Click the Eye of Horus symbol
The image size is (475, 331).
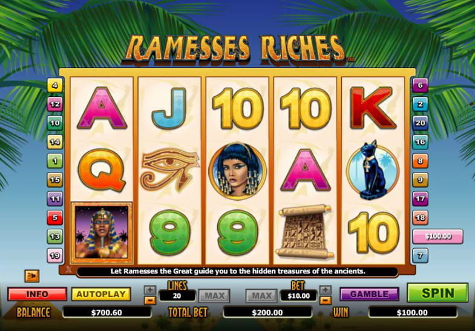(169, 170)
